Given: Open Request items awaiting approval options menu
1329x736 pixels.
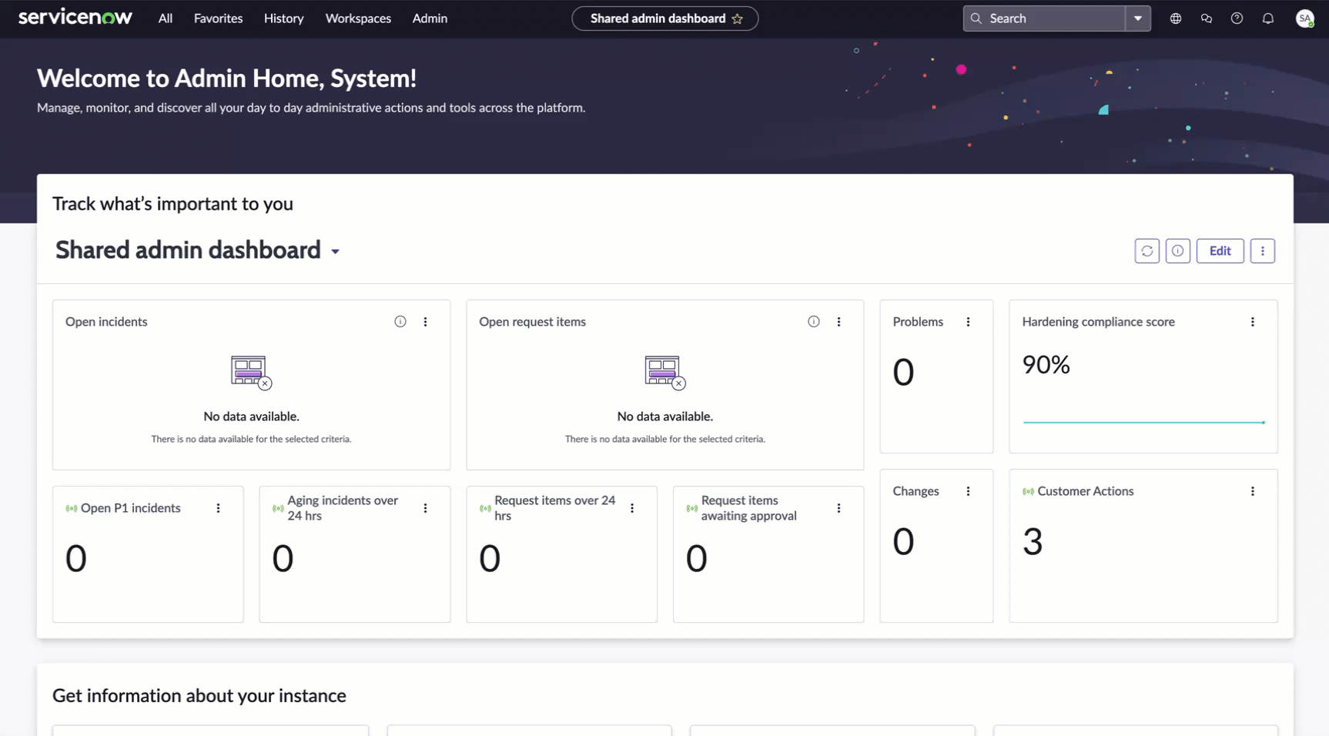Looking at the screenshot, I should pyautogui.click(x=839, y=508).
